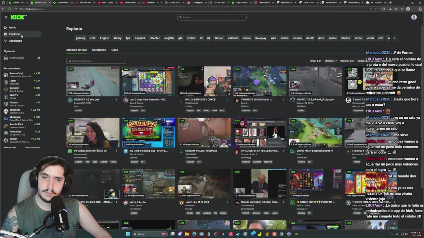
Task: Open Steam from the taskbar
Action: pyautogui.click(x=238, y=234)
